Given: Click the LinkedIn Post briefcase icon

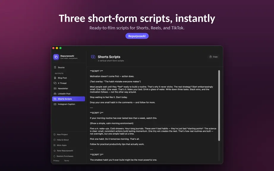Looking at the screenshot, I should pos(55,94).
